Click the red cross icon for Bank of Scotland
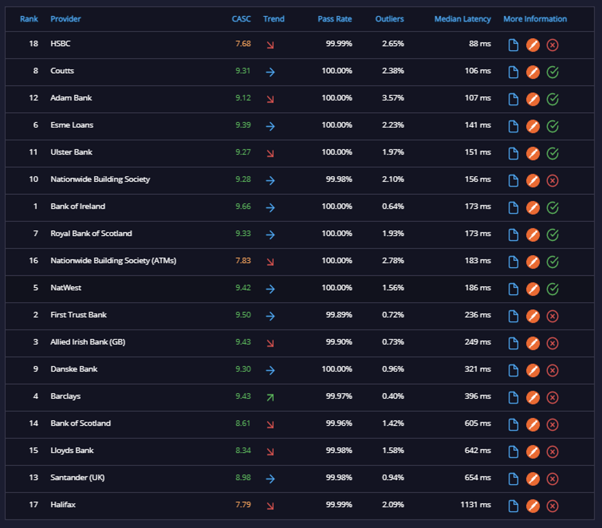Image resolution: width=602 pixels, height=528 pixels. click(x=552, y=425)
